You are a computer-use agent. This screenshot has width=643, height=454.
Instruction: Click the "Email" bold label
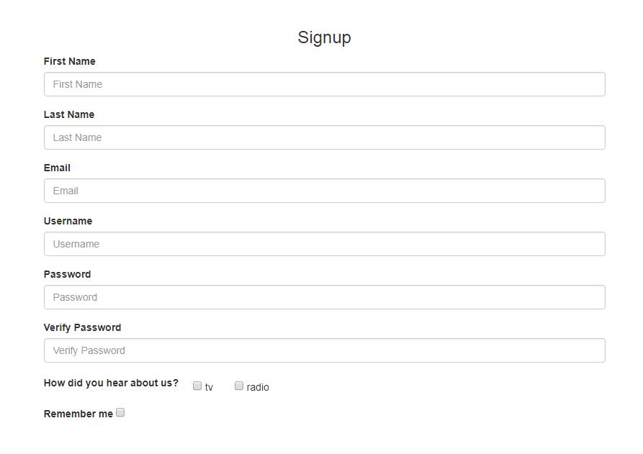click(x=57, y=168)
